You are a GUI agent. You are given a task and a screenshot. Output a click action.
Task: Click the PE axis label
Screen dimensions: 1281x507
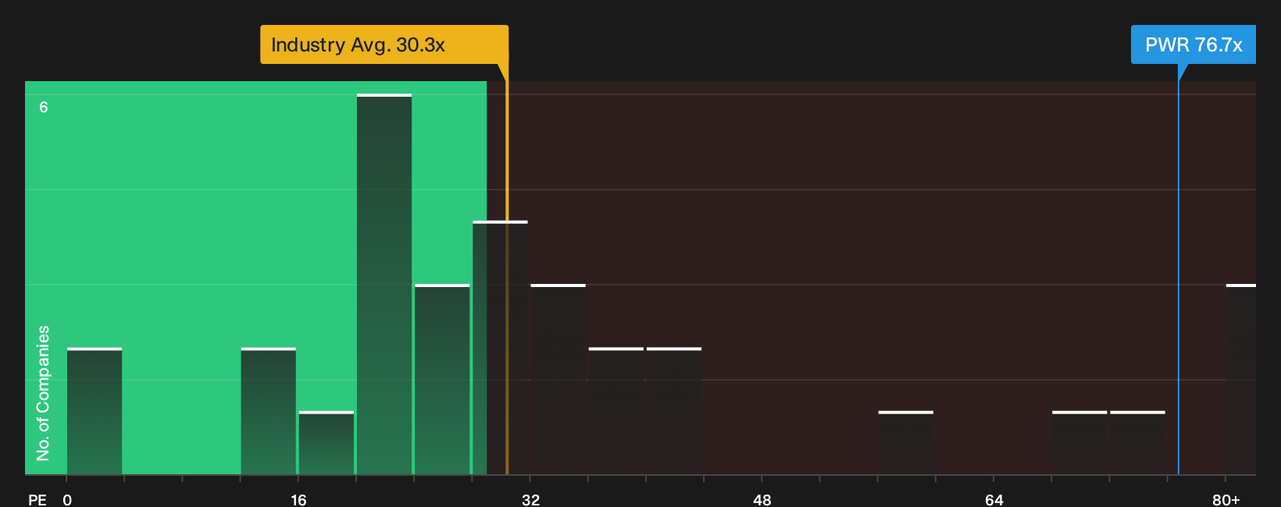point(37,499)
